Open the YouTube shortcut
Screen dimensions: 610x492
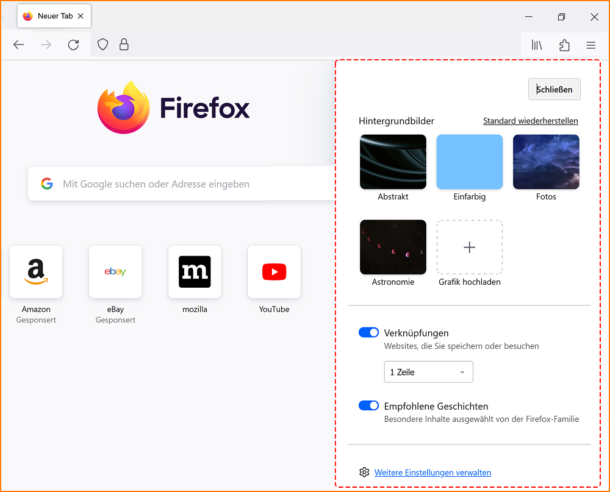[274, 272]
